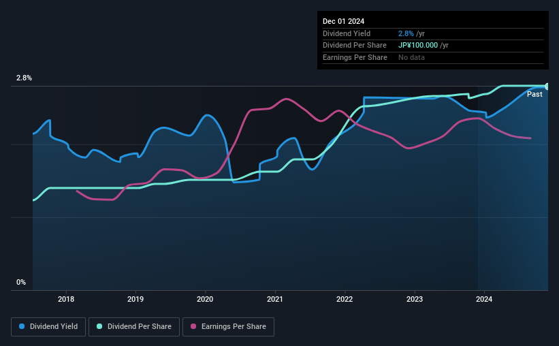Image resolution: width=559 pixels, height=346 pixels.
Task: Click the data point marker at chart's right edge
Action: pos(547,86)
